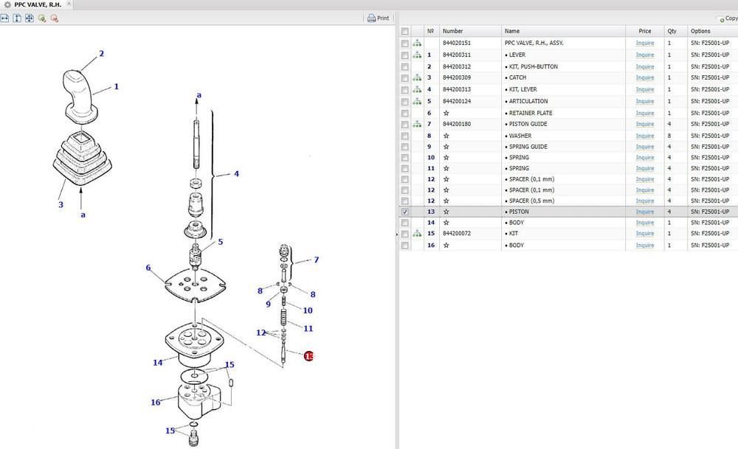Select part number 844200312 cell
The height and width of the screenshot is (449, 738).
pyautogui.click(x=457, y=66)
